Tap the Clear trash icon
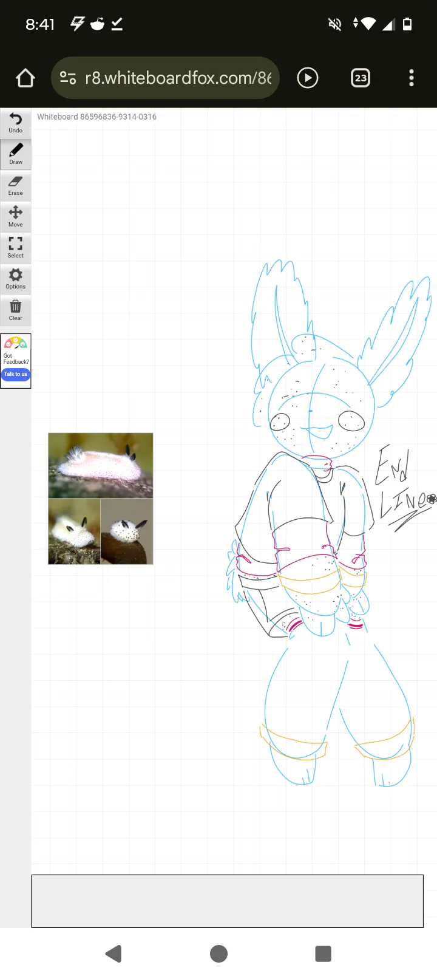This screenshot has height=979, width=437. click(x=16, y=310)
